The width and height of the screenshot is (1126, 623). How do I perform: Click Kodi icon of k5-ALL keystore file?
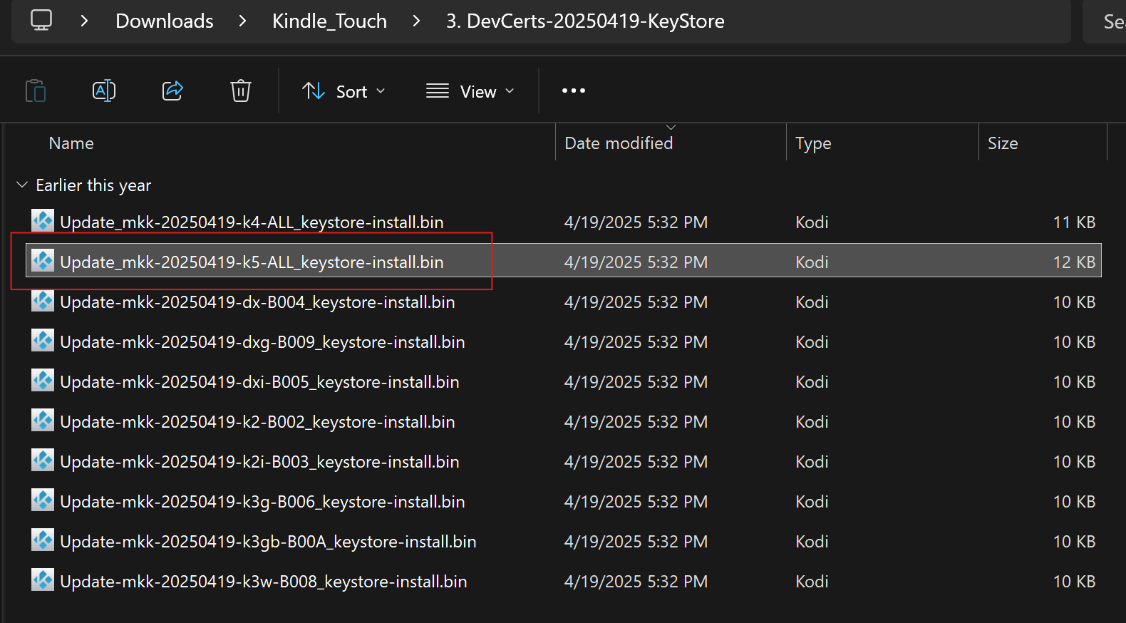[43, 261]
